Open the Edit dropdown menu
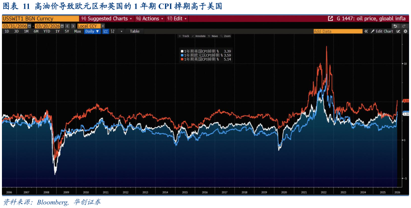411x208 pixels. click(177, 19)
